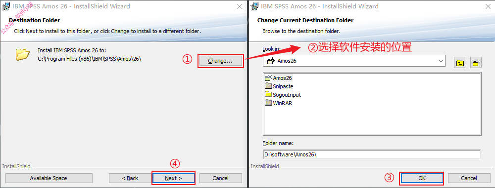Click the Amos26 folder icon in list
Image resolution: width=495 pixels, height=188 pixels.
[269, 78]
